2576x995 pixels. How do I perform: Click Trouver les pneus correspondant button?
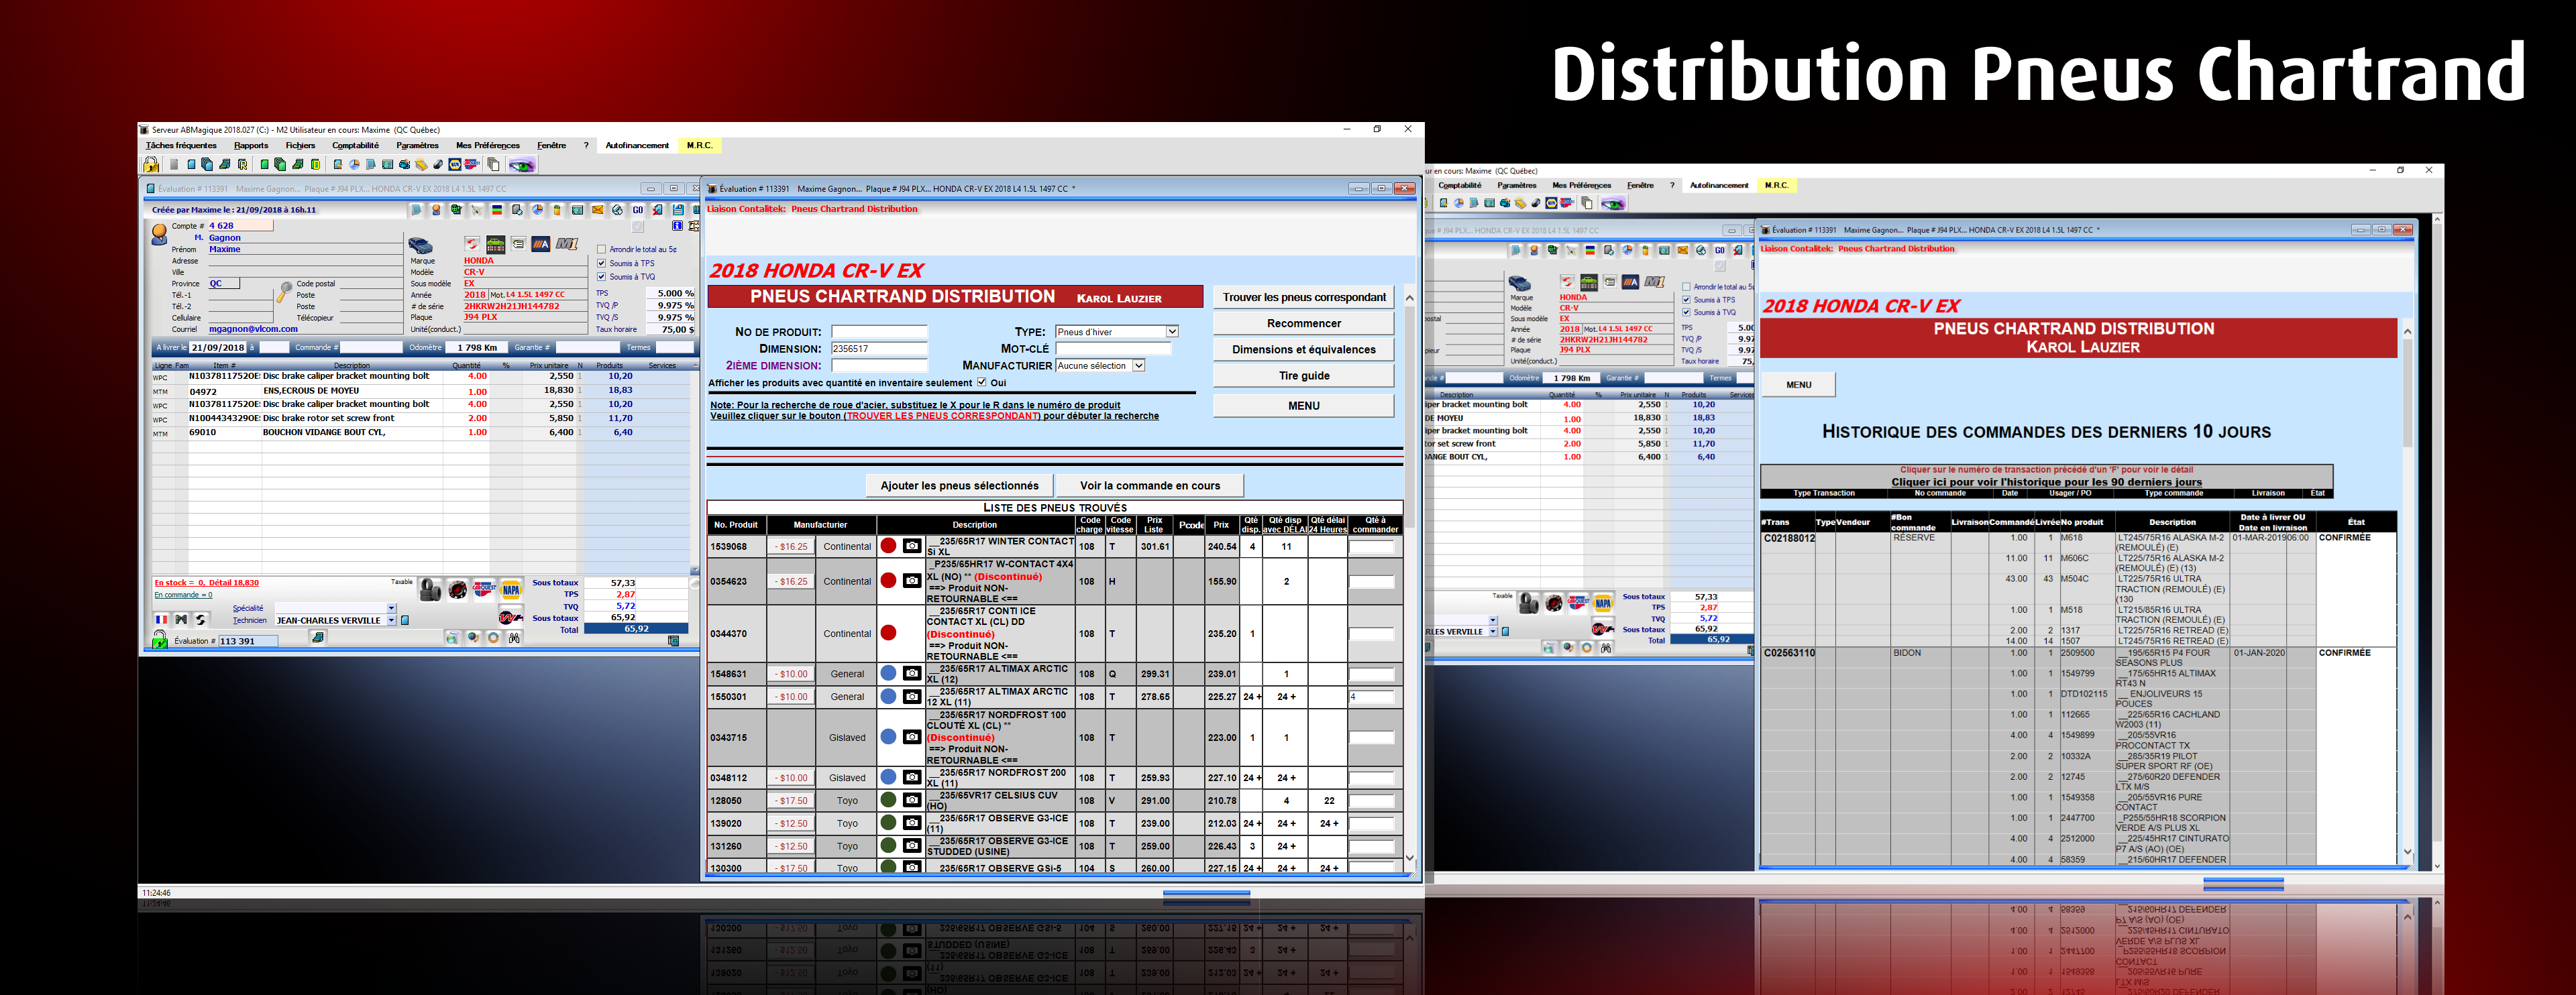pos(1303,298)
